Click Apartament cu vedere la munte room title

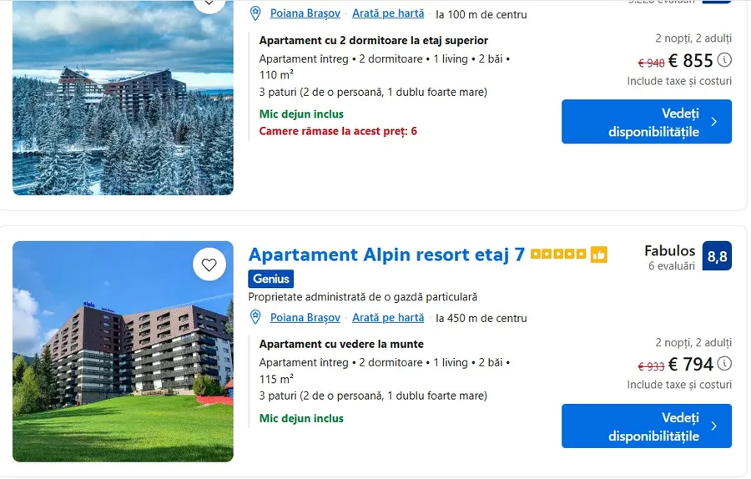pos(341,344)
